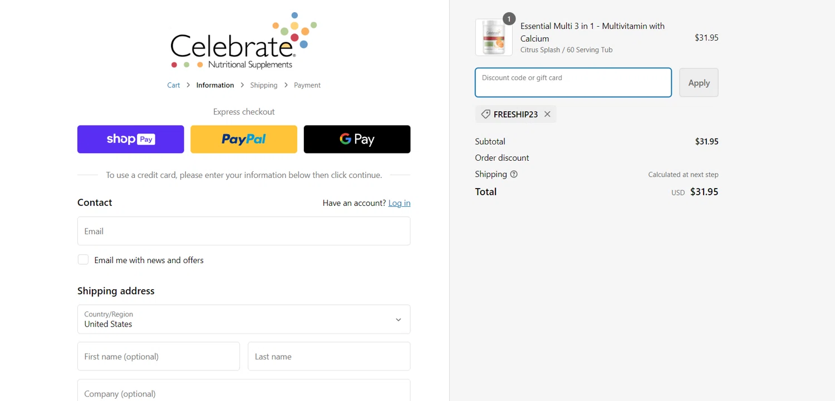Click into the Last name field
The height and width of the screenshot is (401, 835).
point(329,357)
